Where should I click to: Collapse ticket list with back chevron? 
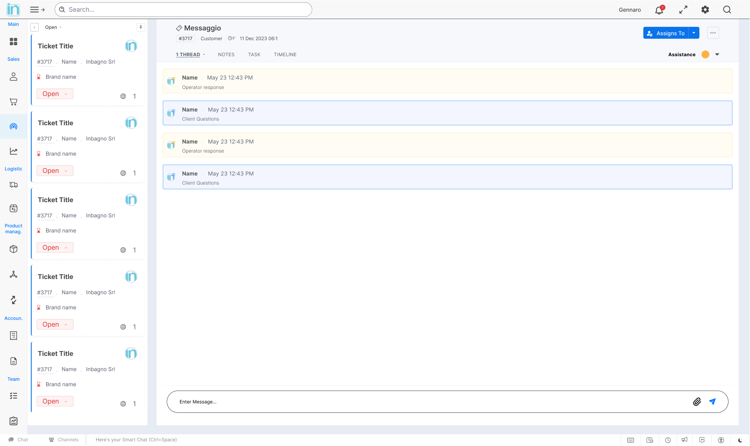pyautogui.click(x=35, y=27)
